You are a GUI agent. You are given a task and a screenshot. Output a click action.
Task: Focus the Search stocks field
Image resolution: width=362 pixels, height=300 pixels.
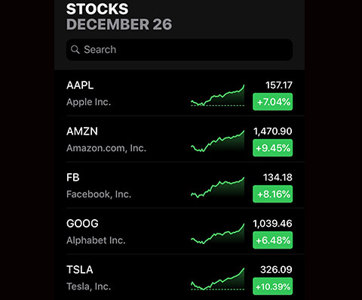179,50
